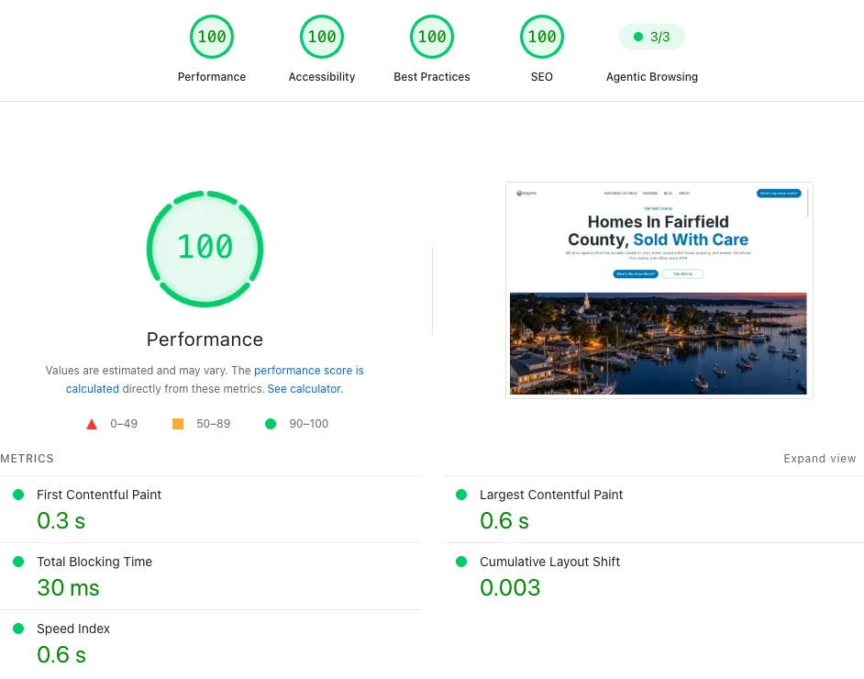Open the Agentic Browsing 3/3 badge
Image resolution: width=864 pixels, height=679 pixels.
652,37
